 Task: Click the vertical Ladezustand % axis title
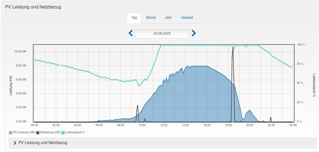pyautogui.click(x=314, y=85)
